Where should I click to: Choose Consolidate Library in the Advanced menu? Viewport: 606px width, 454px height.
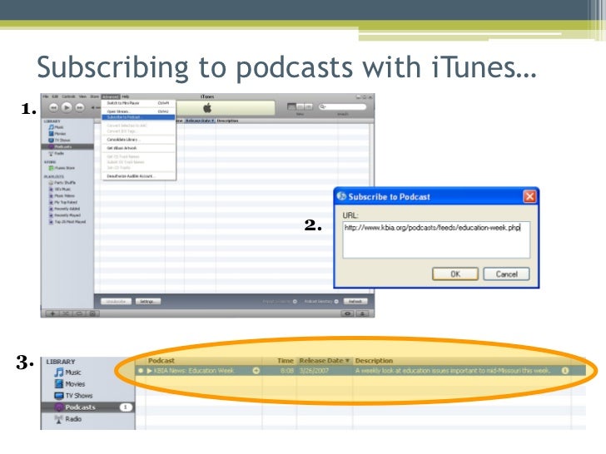[138, 140]
